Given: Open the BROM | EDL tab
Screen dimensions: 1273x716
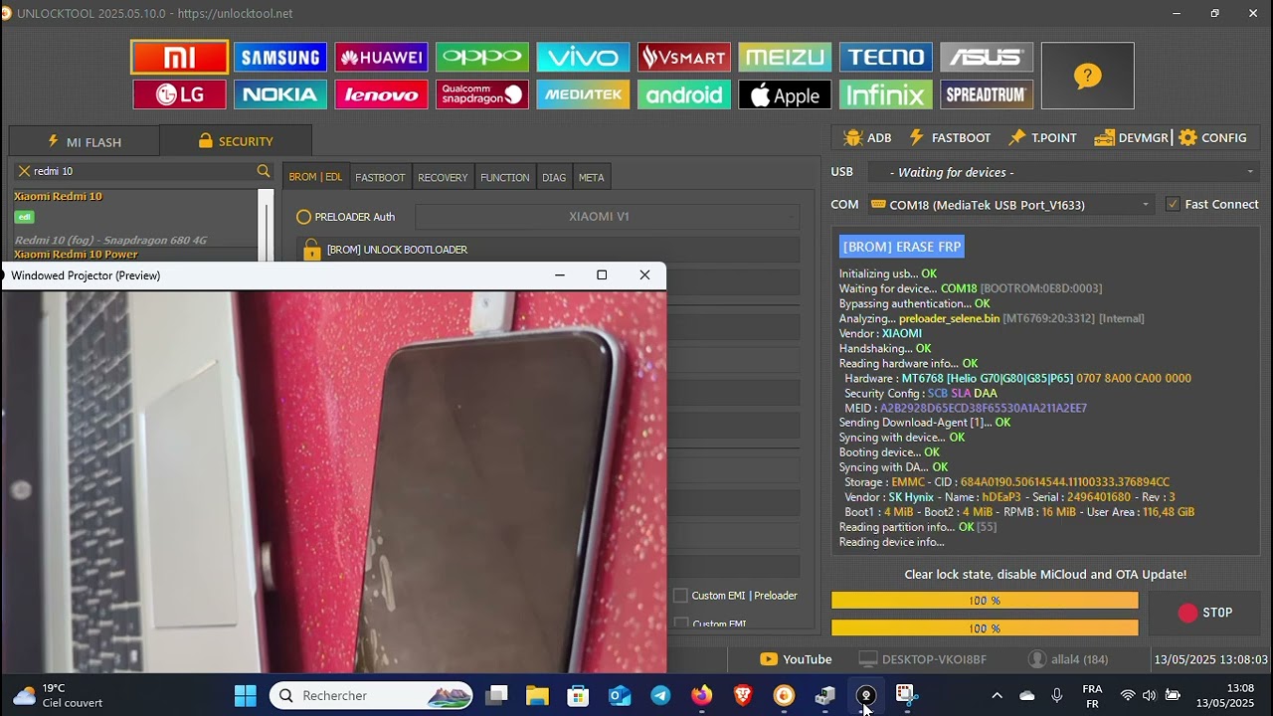Looking at the screenshot, I should click(x=315, y=177).
